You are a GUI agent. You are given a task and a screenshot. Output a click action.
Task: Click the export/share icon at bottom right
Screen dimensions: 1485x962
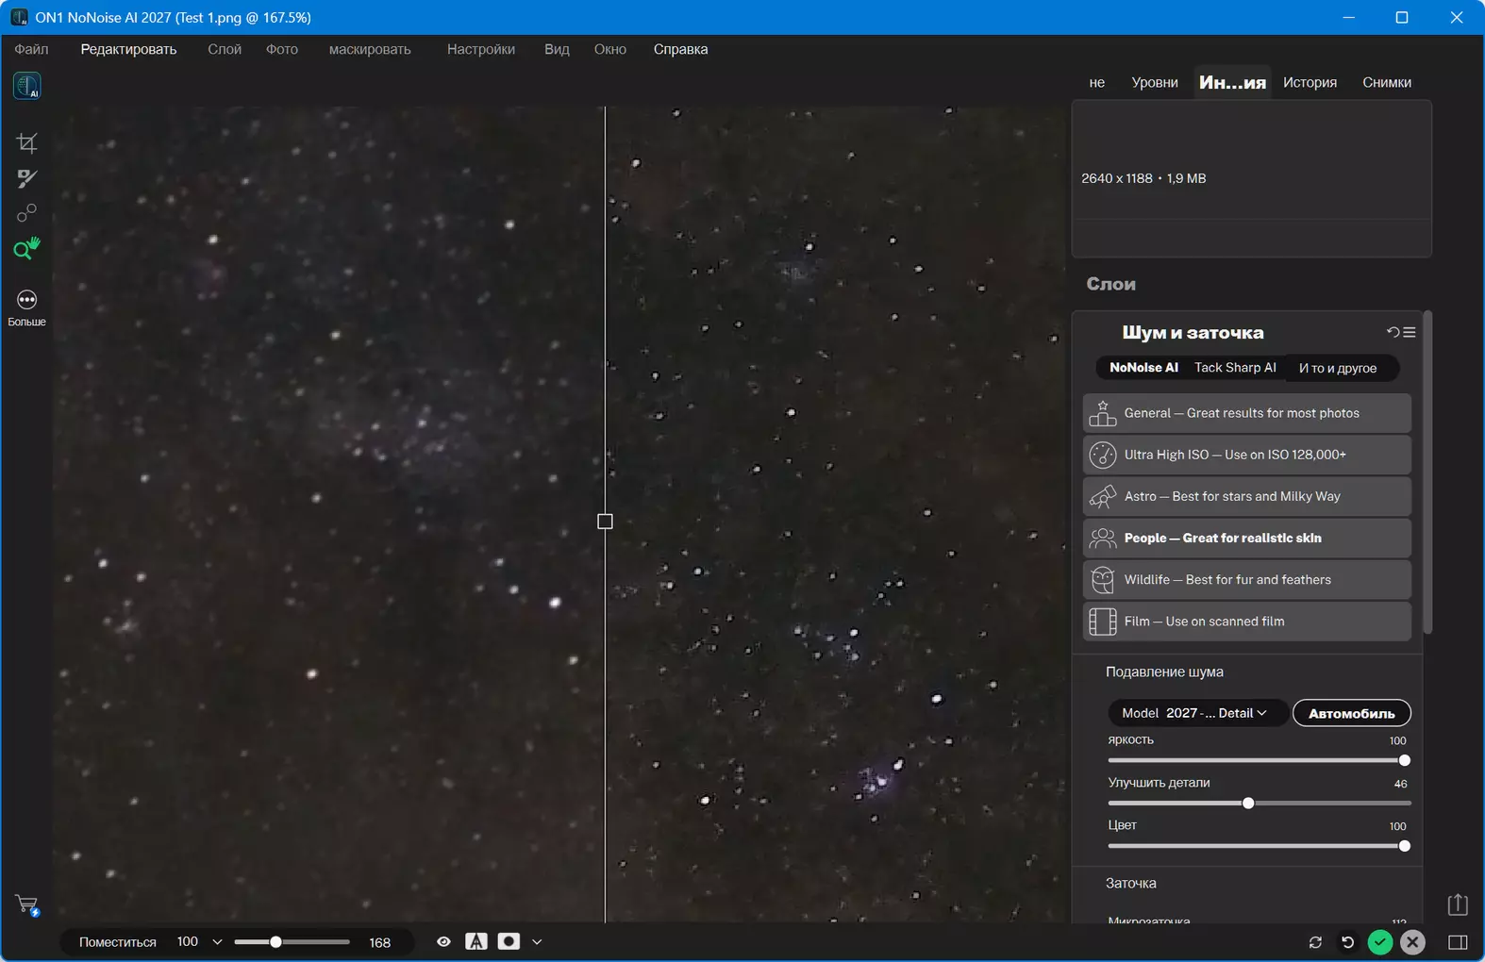point(1458,904)
